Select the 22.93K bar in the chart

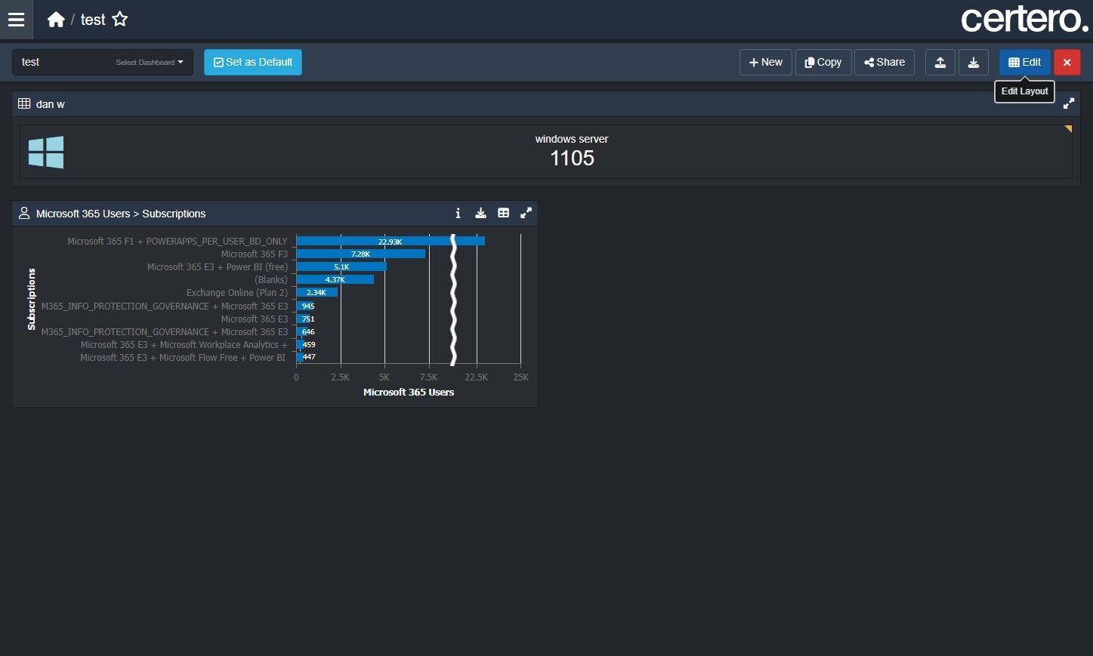(x=391, y=242)
